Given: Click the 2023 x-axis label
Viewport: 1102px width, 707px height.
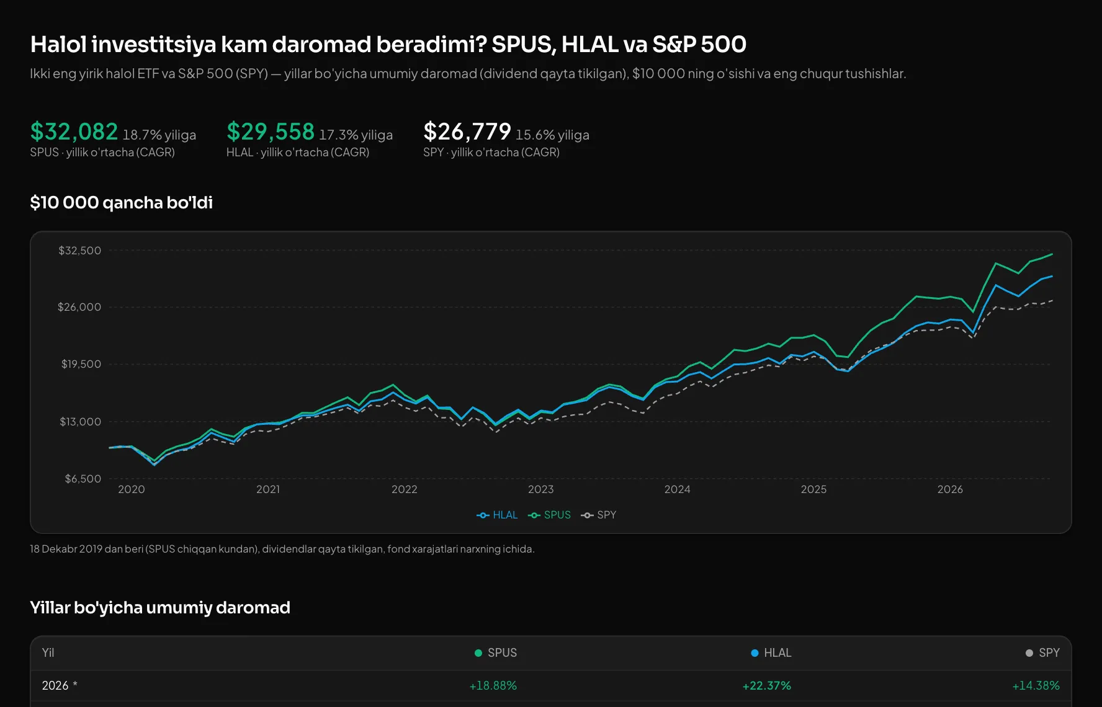Looking at the screenshot, I should coord(541,489).
